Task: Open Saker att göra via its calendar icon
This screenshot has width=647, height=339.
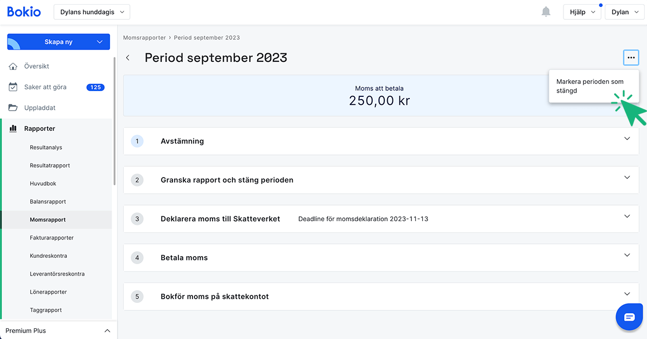Action: (x=12, y=87)
